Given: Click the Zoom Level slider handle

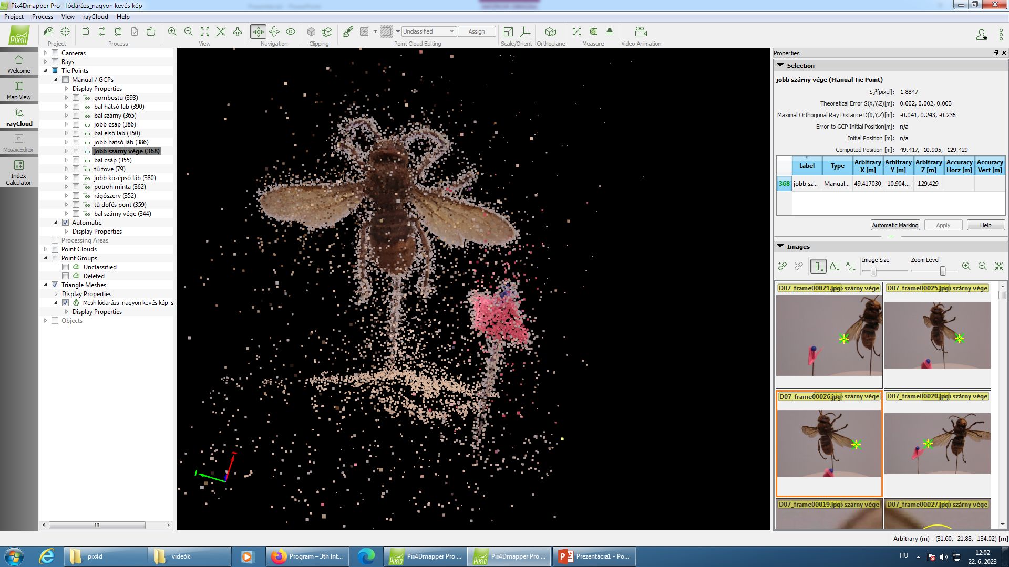Looking at the screenshot, I should tap(943, 271).
